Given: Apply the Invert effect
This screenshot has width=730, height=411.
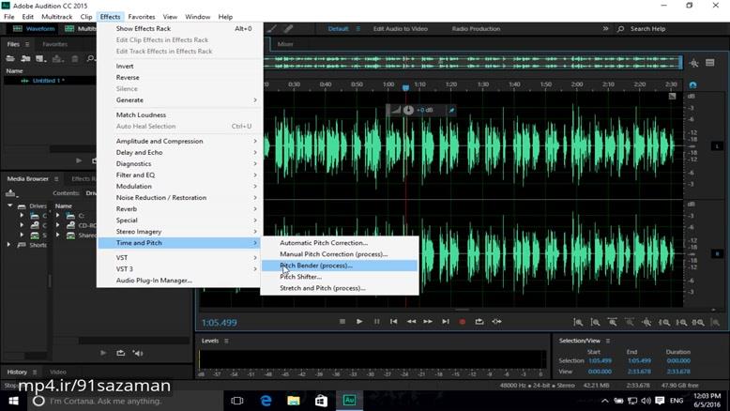Looking at the screenshot, I should pyautogui.click(x=180, y=66).
